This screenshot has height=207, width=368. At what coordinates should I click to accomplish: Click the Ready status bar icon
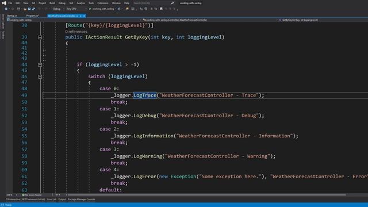pyautogui.click(x=2, y=205)
